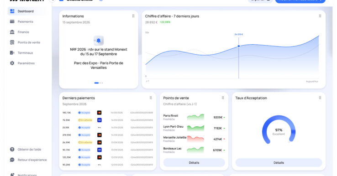Click the Paiements card icon in sidebar
Screen dimensions: 337x176
(x=12, y=22)
